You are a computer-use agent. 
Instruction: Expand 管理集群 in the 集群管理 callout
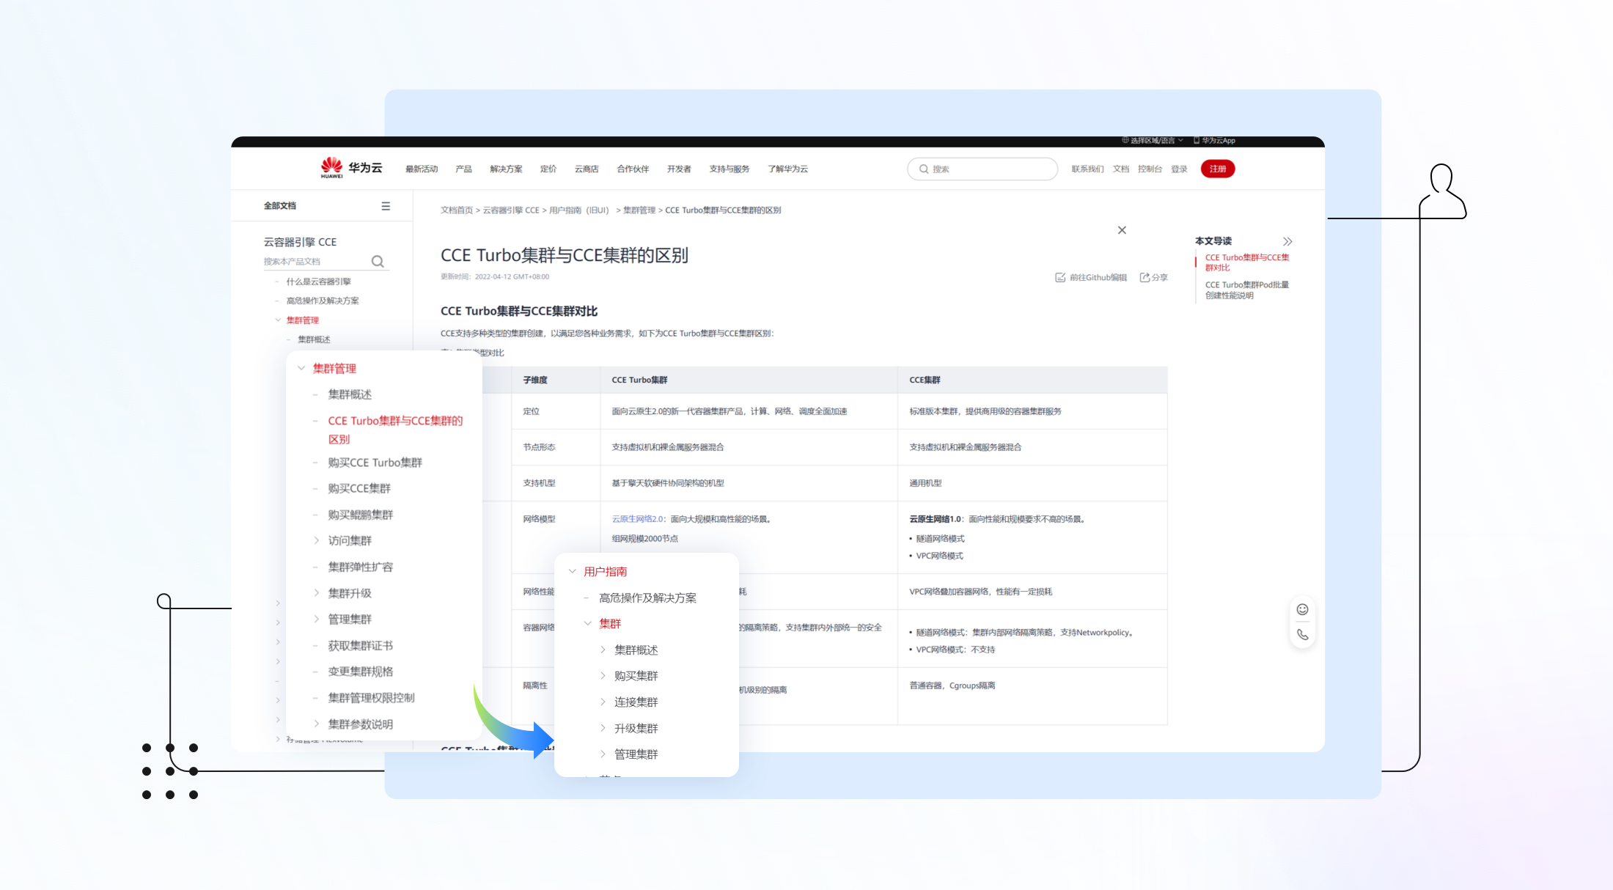(316, 619)
